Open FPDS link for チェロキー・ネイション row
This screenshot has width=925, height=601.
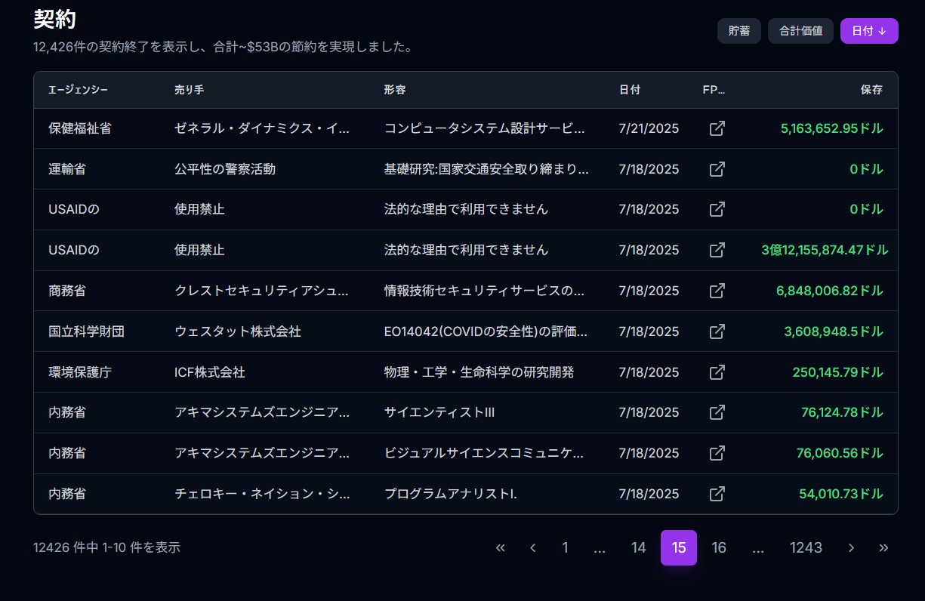pyautogui.click(x=717, y=494)
